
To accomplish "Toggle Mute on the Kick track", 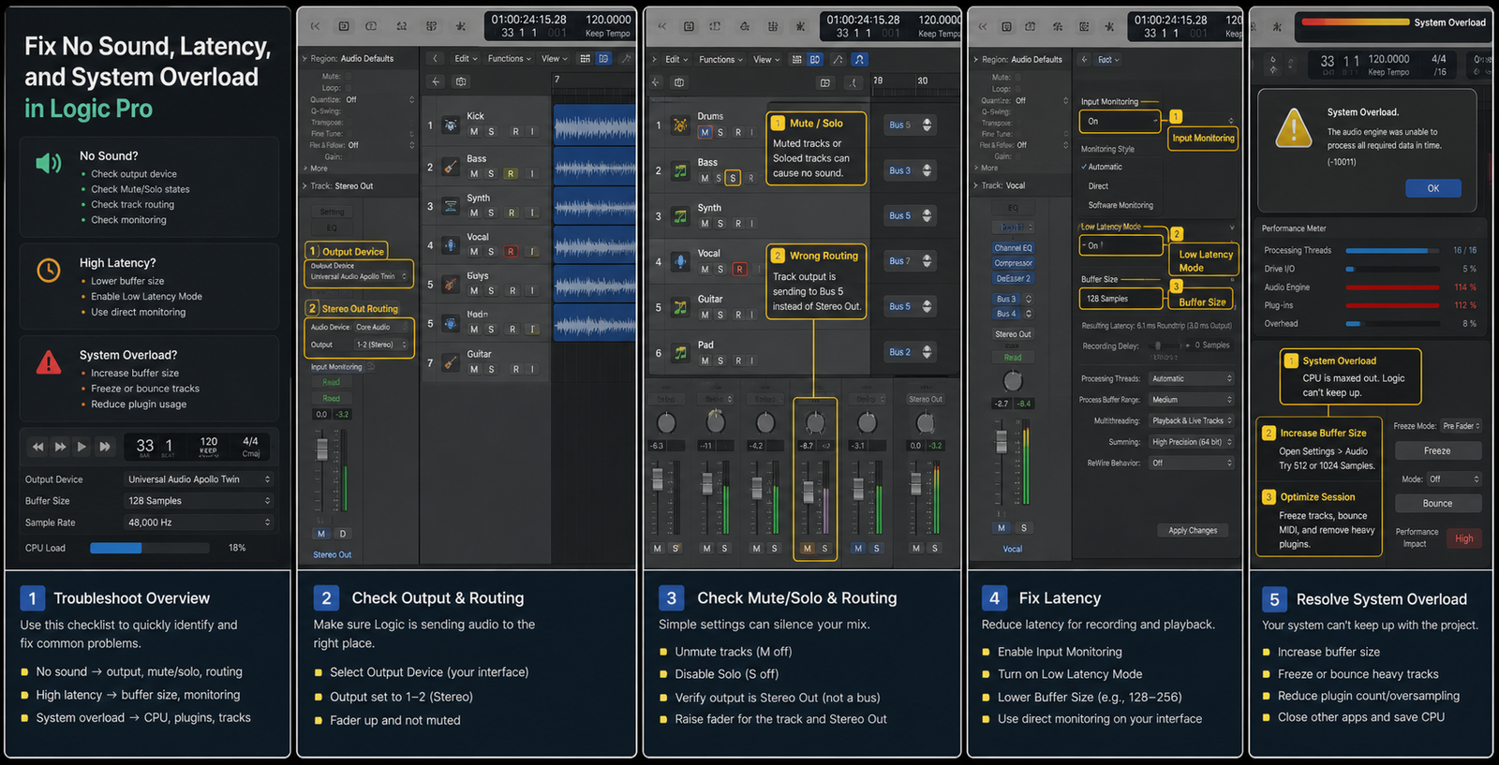I will click(474, 132).
